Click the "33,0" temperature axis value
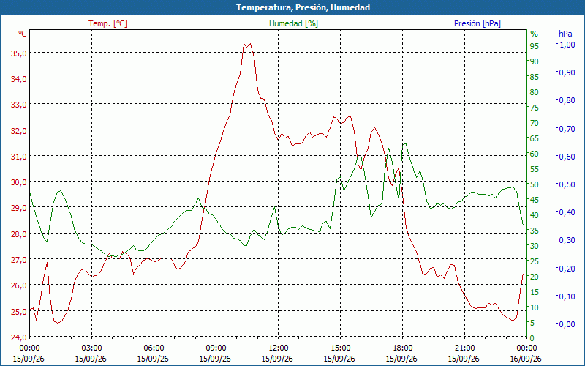 tap(19, 104)
